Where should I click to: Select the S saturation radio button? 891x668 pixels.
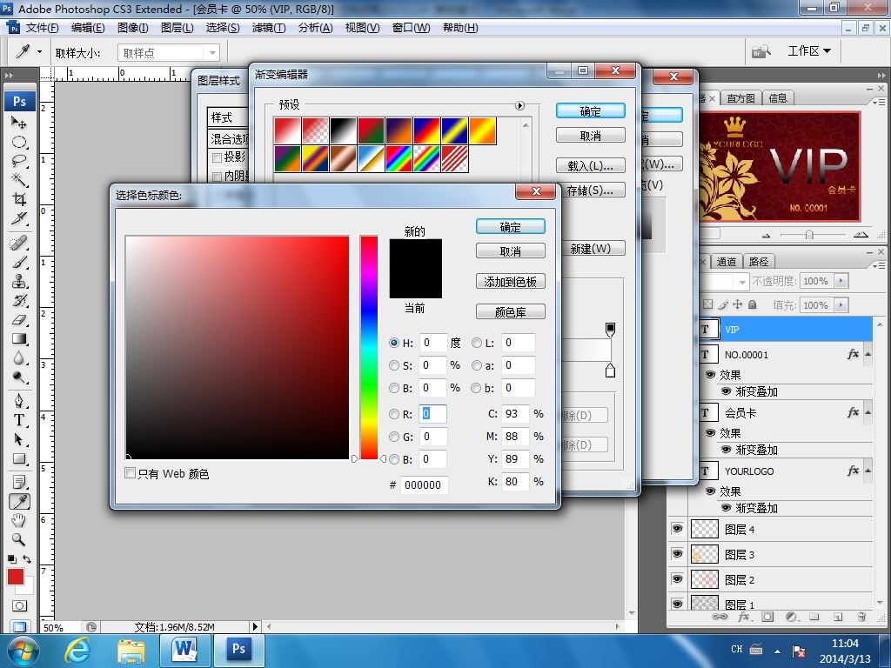coord(394,365)
